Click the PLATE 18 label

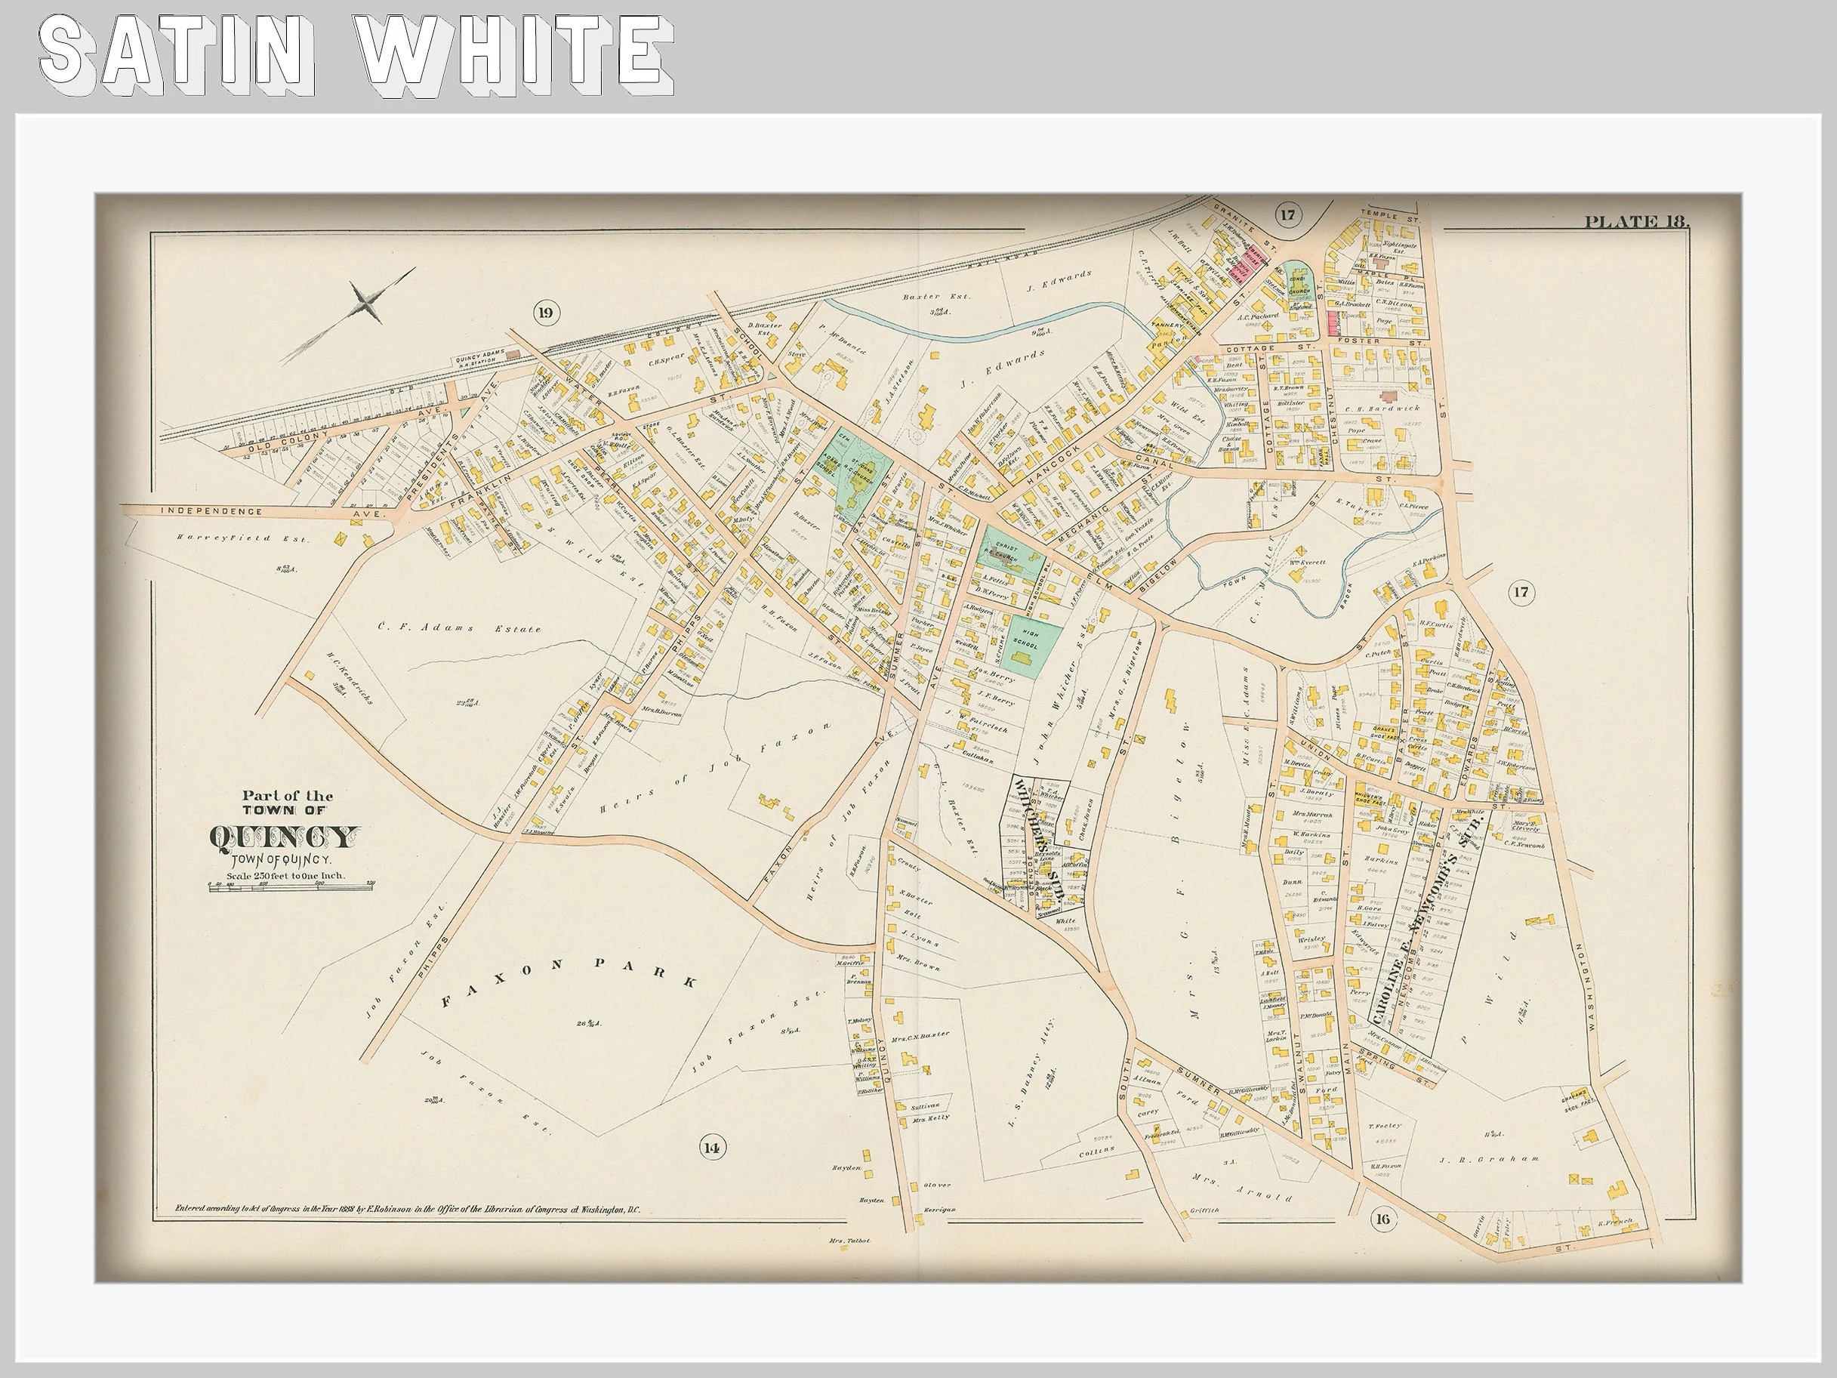(x=1636, y=221)
